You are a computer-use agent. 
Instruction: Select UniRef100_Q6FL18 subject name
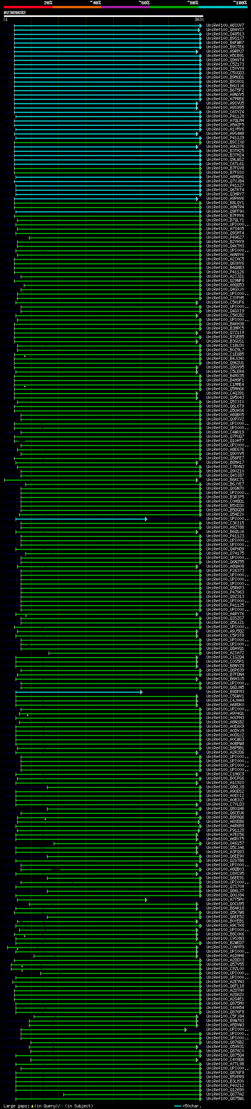tap(225, 986)
